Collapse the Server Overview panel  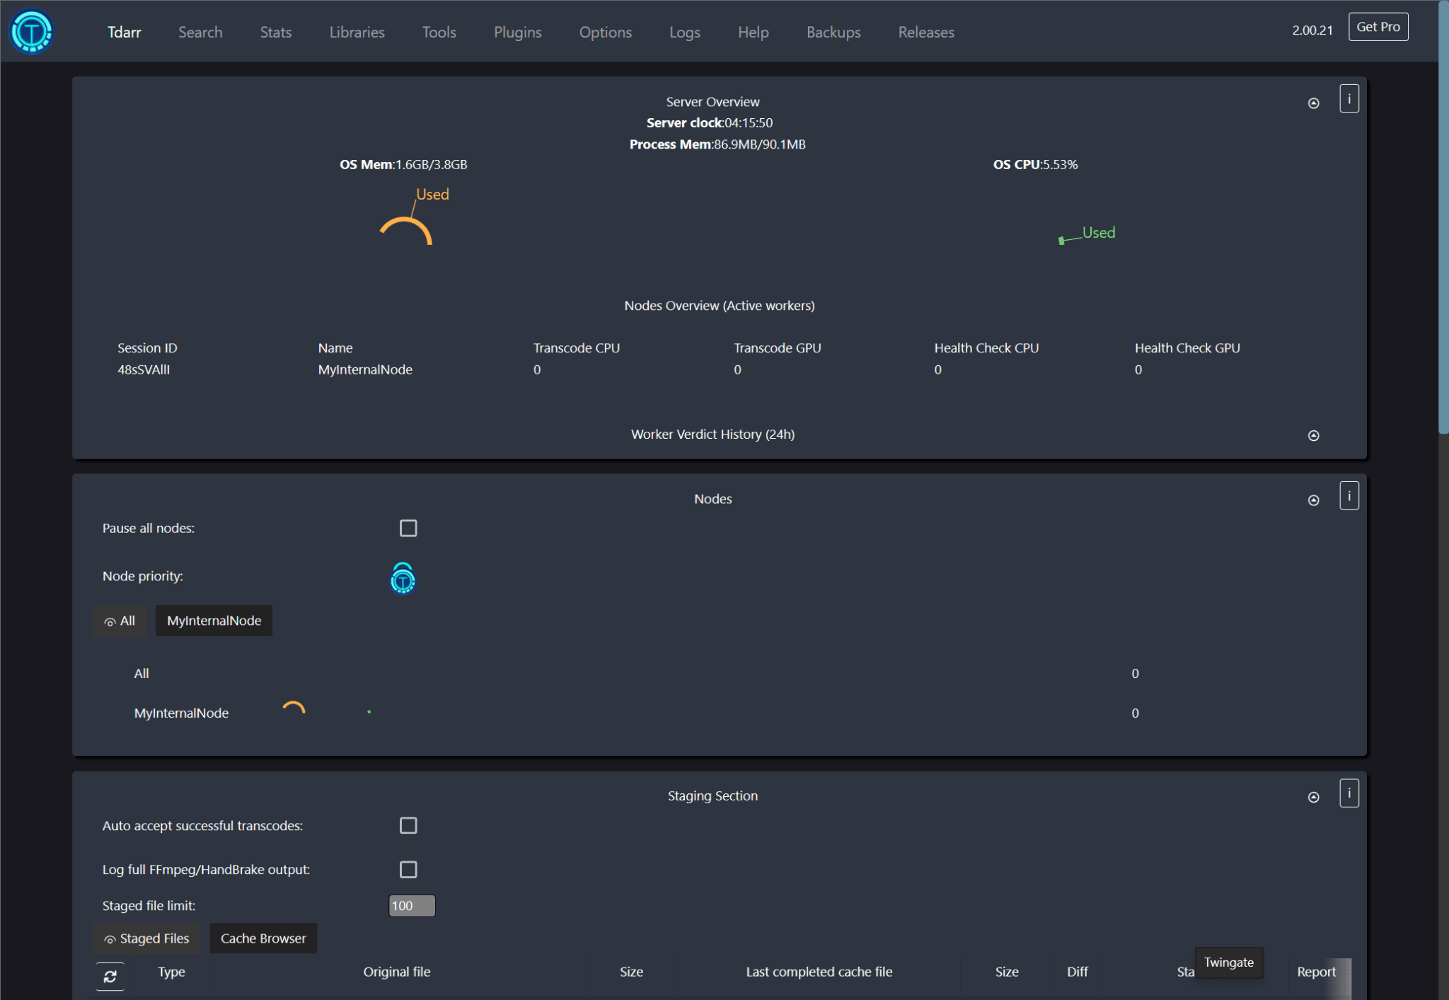(x=1314, y=103)
